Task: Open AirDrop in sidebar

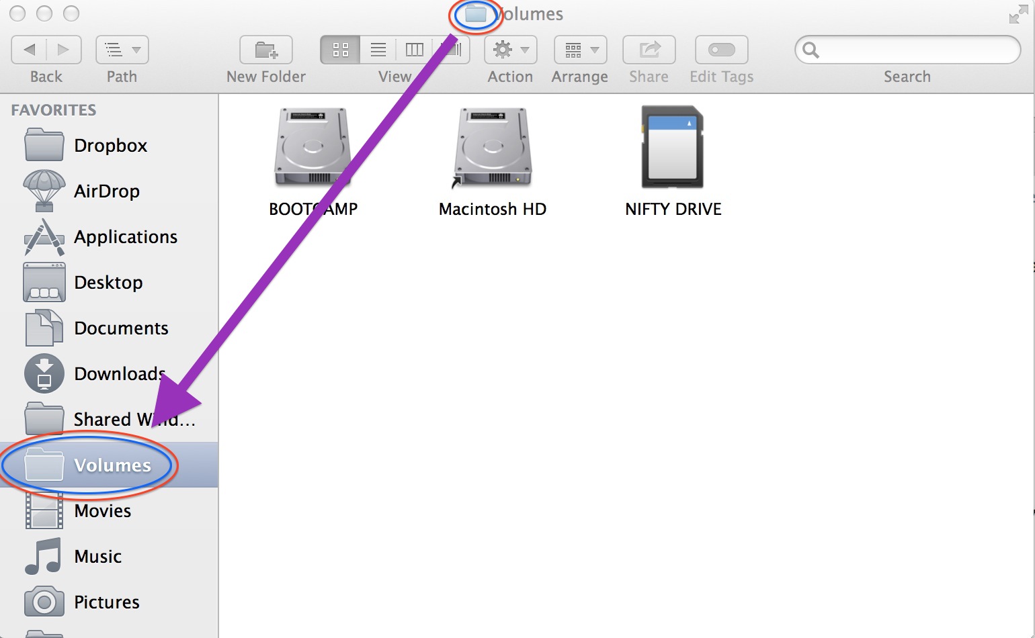Action: click(110, 191)
